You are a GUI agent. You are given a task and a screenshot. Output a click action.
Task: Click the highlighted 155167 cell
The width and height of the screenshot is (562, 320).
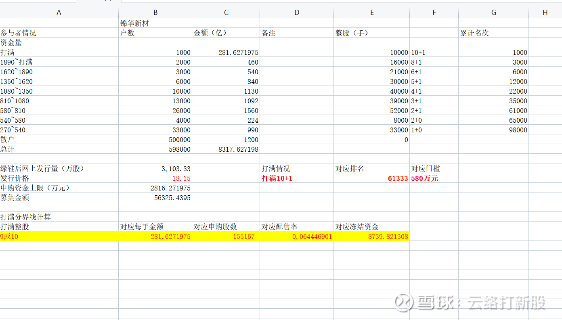(x=226, y=236)
